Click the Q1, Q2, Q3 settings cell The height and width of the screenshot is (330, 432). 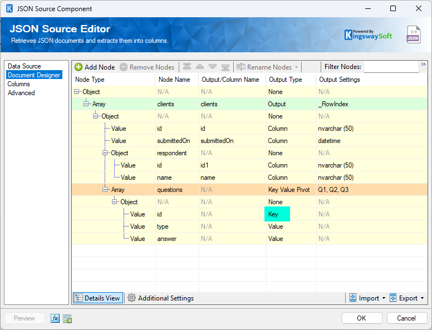tap(372, 190)
